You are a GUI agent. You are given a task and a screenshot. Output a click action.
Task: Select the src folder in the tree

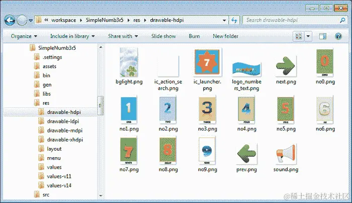click(42, 194)
